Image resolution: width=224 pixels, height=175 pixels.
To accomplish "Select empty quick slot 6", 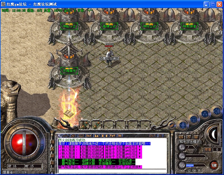I will [145, 125].
